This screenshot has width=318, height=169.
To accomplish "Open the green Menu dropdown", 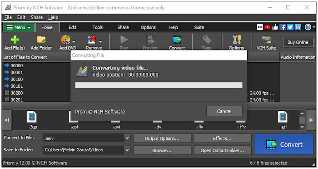I will (x=19, y=27).
